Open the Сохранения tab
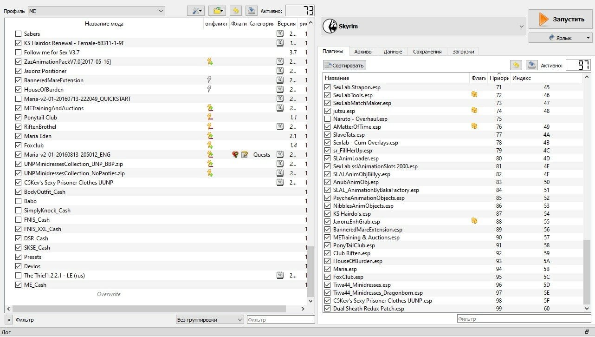This screenshot has height=337, width=595. coord(427,52)
